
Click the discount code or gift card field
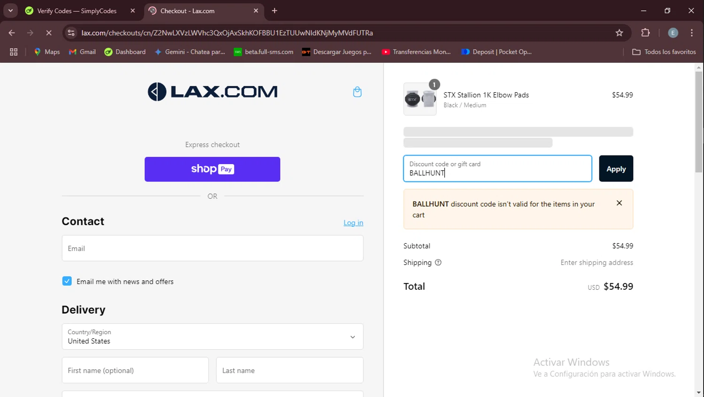pos(497,169)
